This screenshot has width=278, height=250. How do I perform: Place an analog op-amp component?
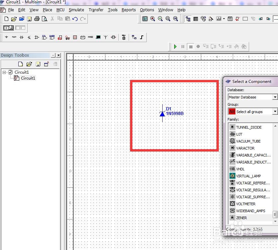(x=37, y=37)
